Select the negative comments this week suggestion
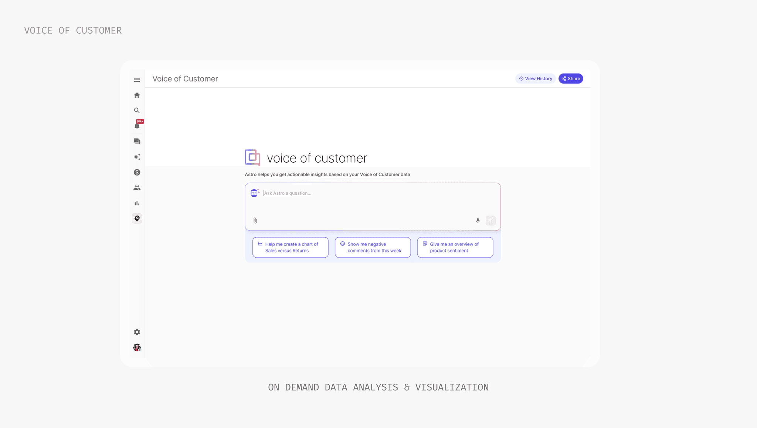This screenshot has height=428, width=757. click(x=373, y=247)
